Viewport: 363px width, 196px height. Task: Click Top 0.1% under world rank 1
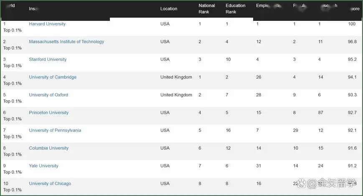pos(13,30)
